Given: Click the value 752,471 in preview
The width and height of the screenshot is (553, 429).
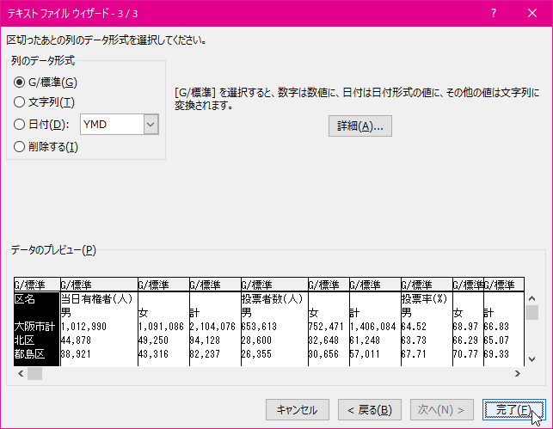Looking at the screenshot, I should pyautogui.click(x=326, y=327).
